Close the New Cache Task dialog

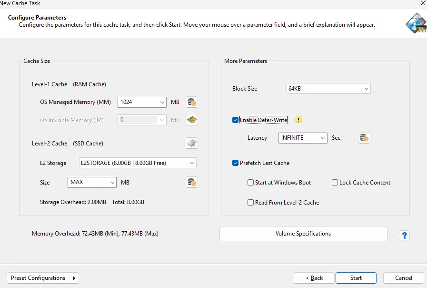(x=424, y=3)
